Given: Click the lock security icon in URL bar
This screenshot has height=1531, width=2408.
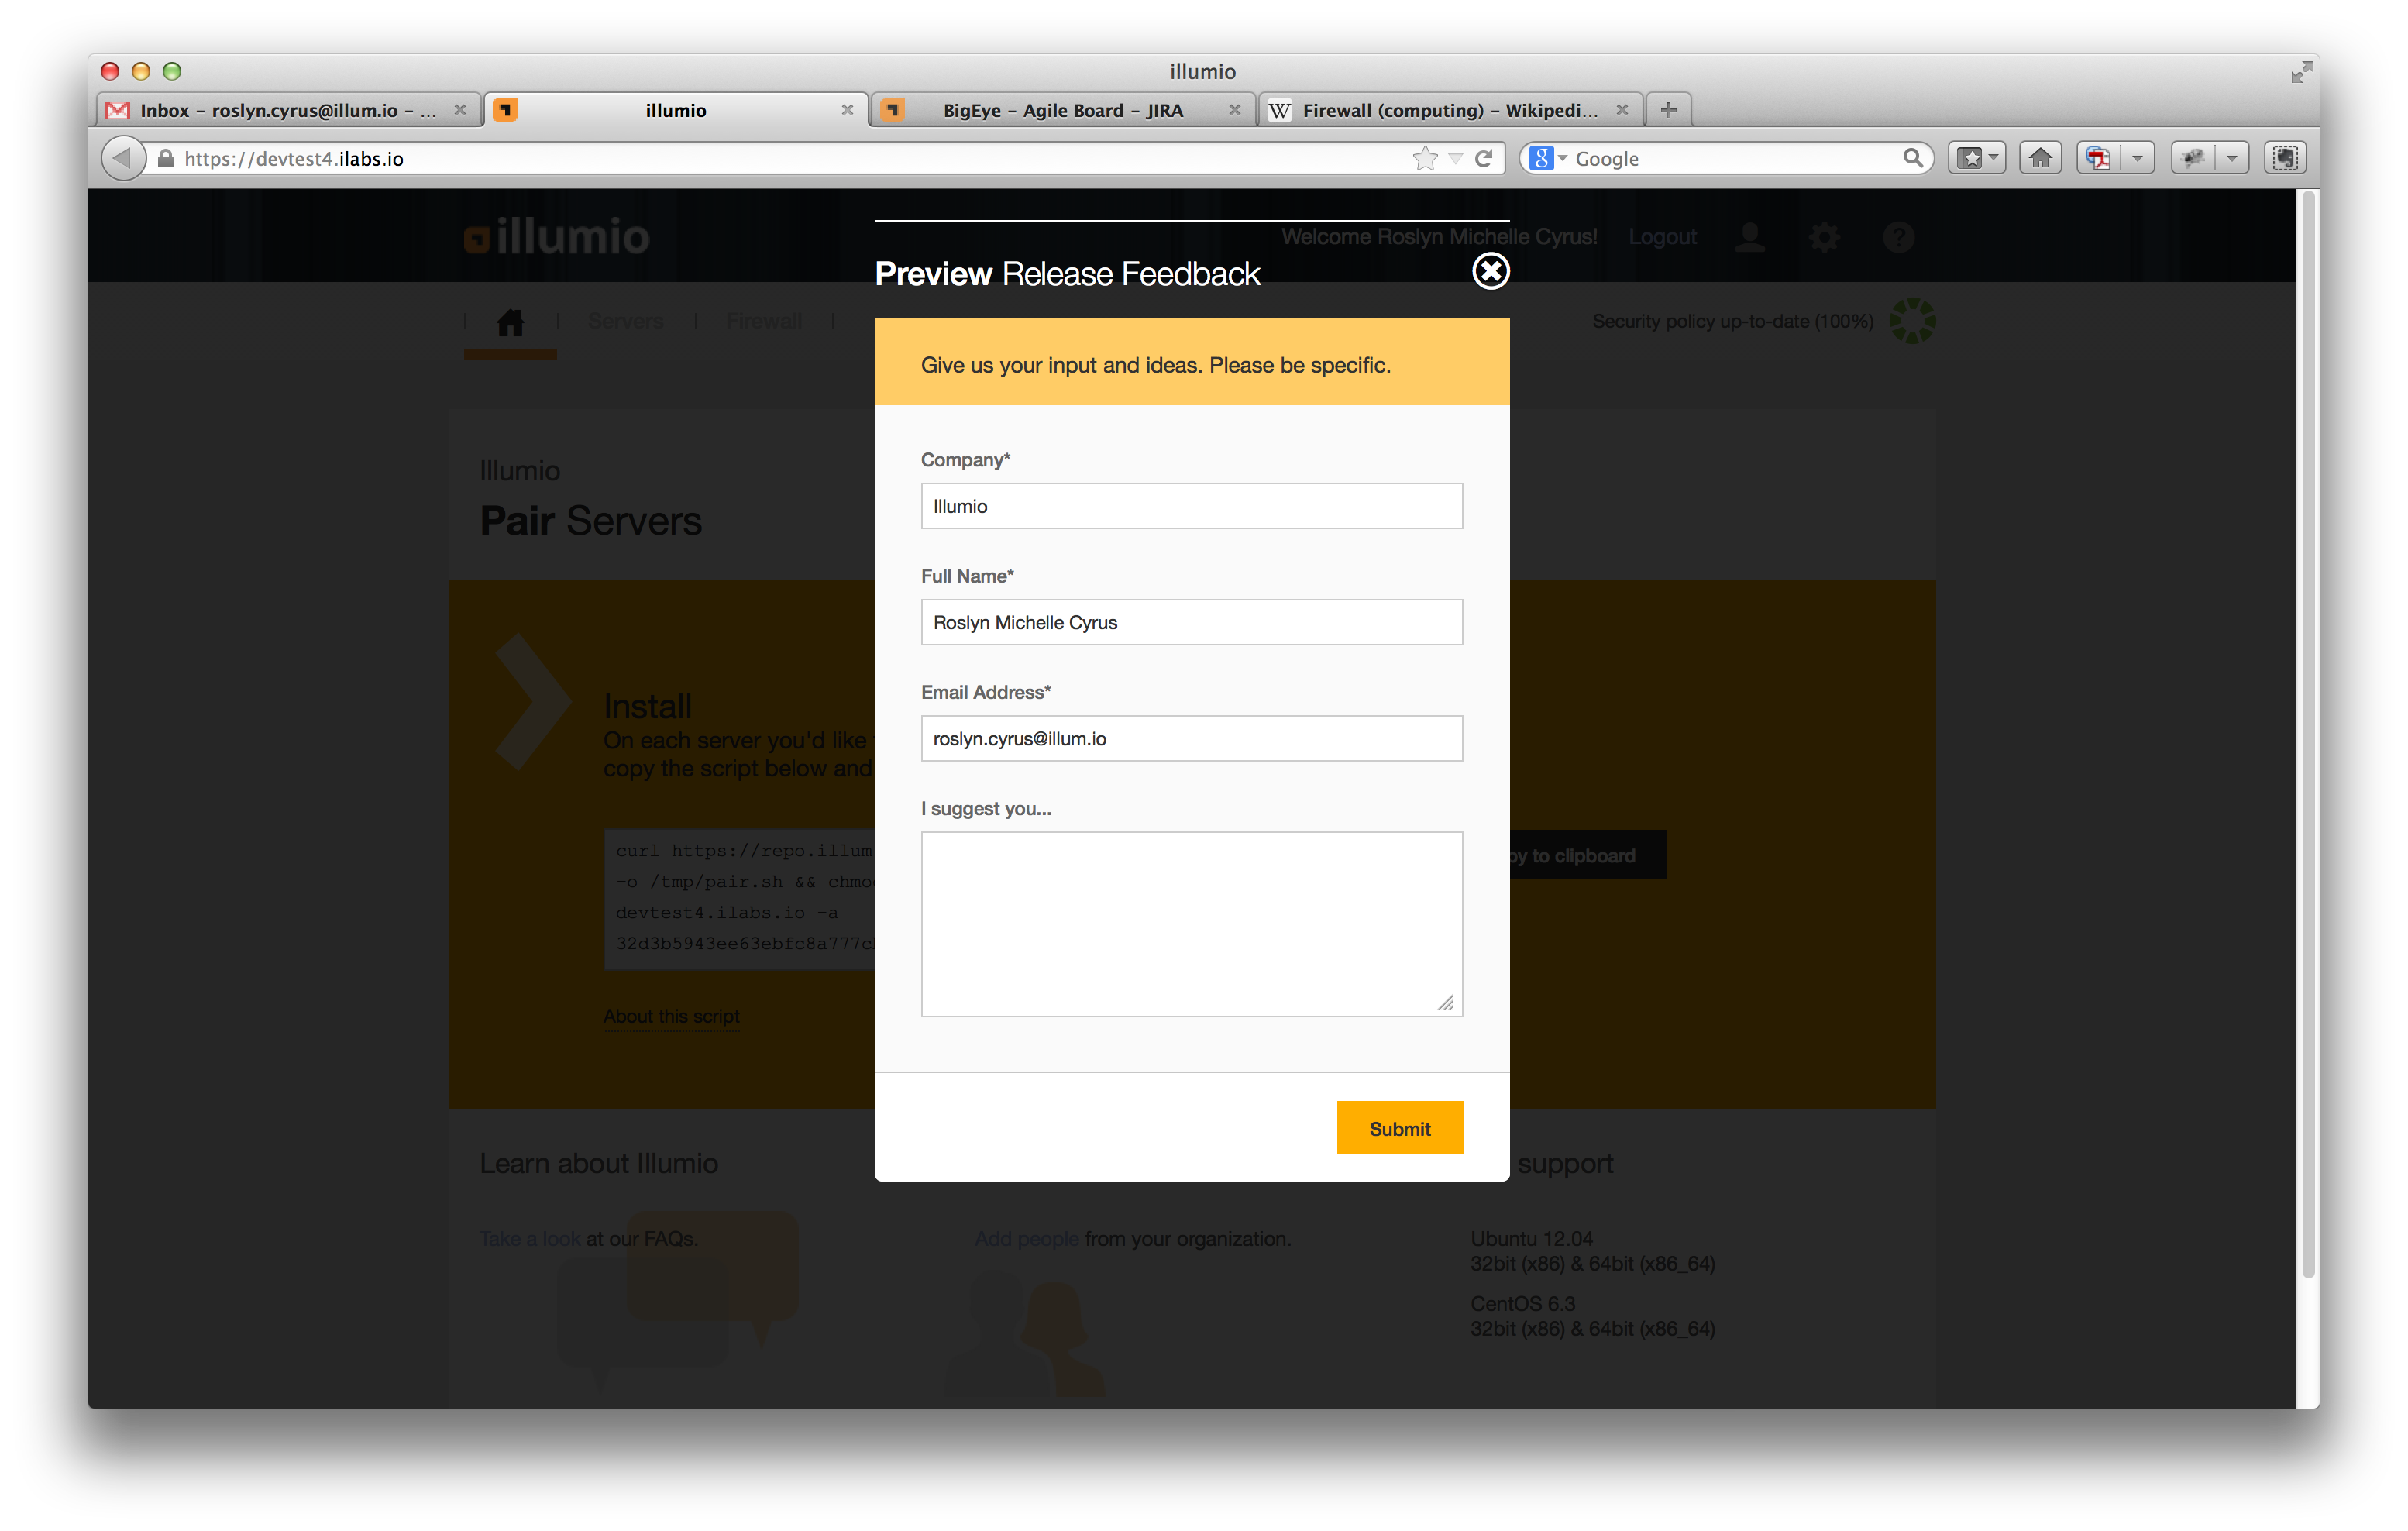Looking at the screenshot, I should click(x=166, y=158).
